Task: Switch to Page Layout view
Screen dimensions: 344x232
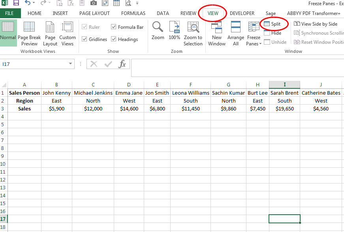Action: pos(50,34)
